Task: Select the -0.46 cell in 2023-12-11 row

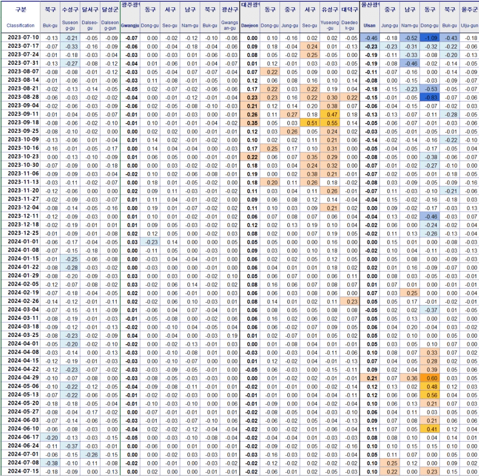Action: click(430, 216)
